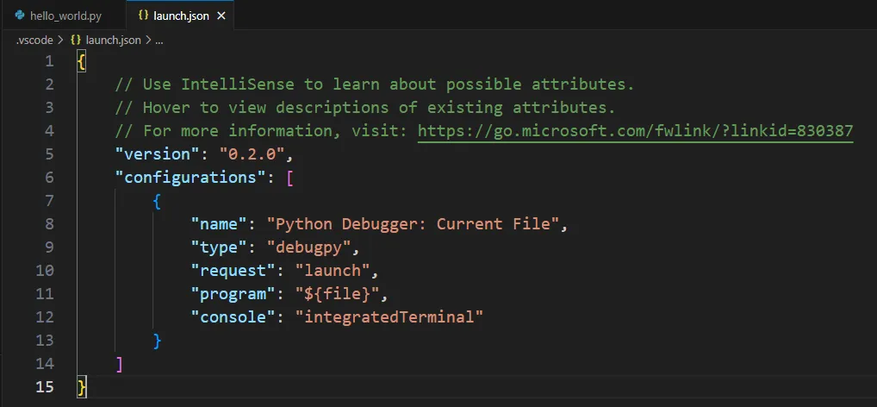
Task: Close the launch.json tab
Action: point(221,16)
